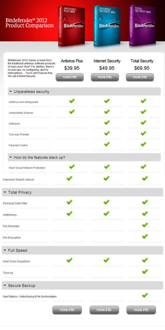
Task: Collapse the Full Speed section arrow
Action: click(x=5, y=250)
